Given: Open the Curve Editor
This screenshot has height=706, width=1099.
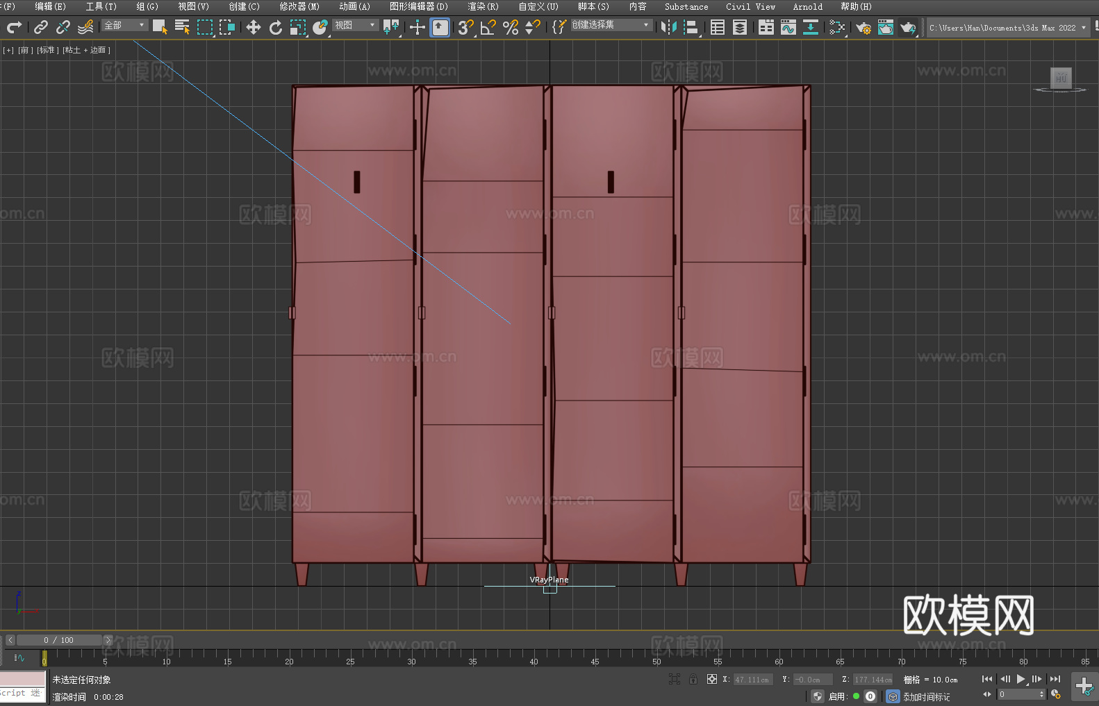Looking at the screenshot, I should 788,27.
